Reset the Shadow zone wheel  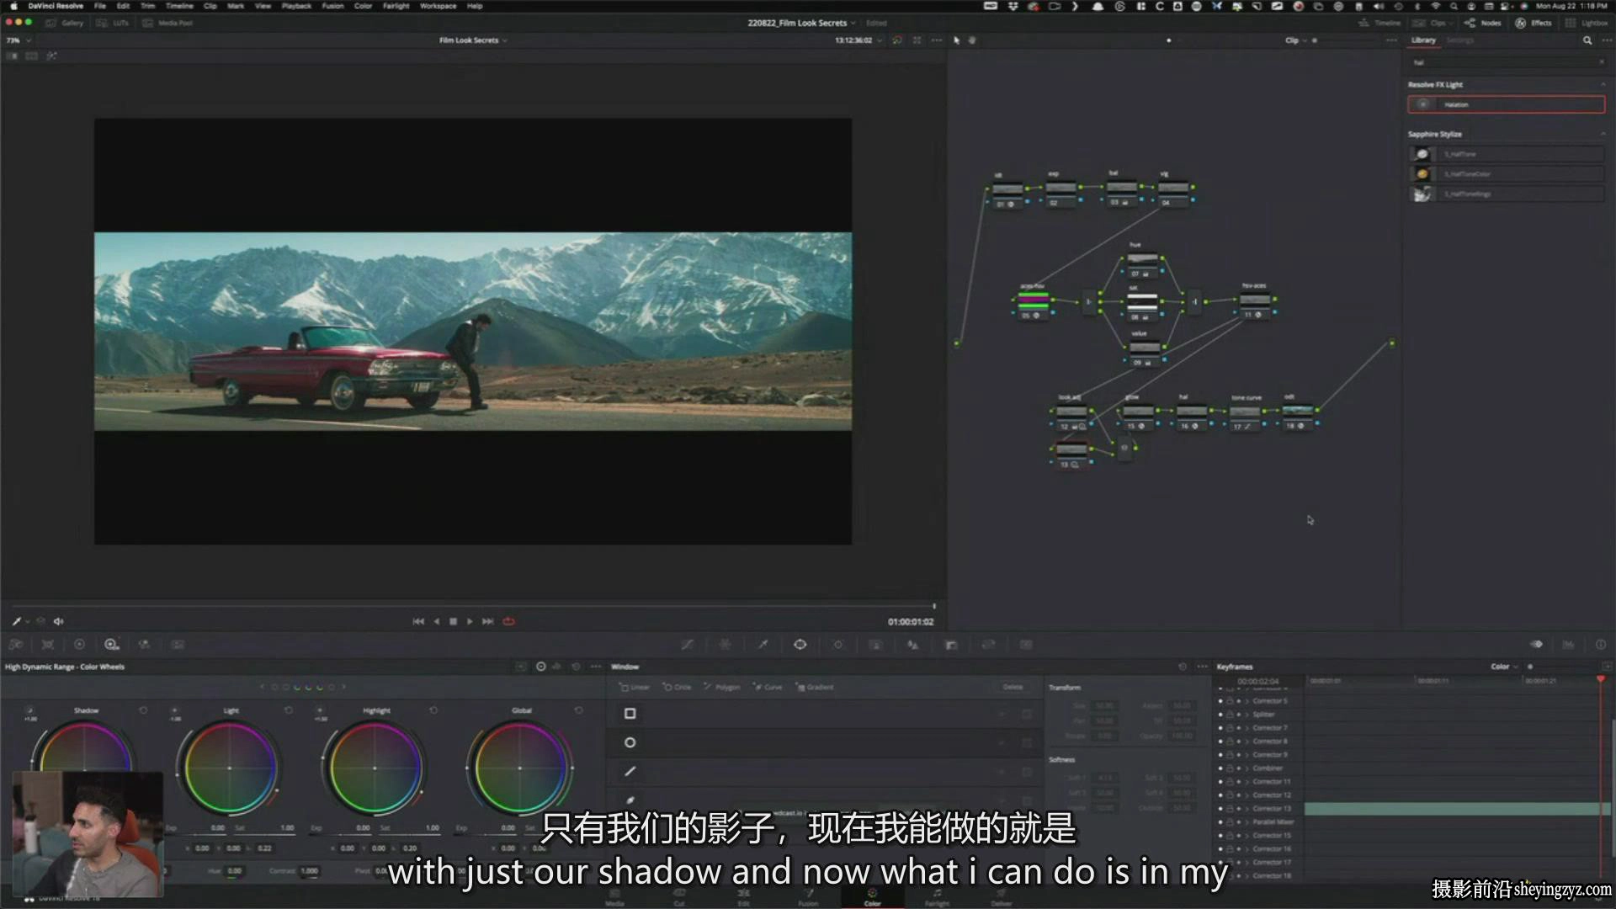click(143, 711)
